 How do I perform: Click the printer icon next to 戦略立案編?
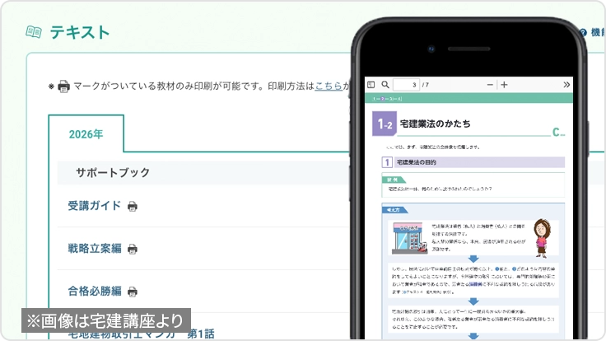(133, 249)
